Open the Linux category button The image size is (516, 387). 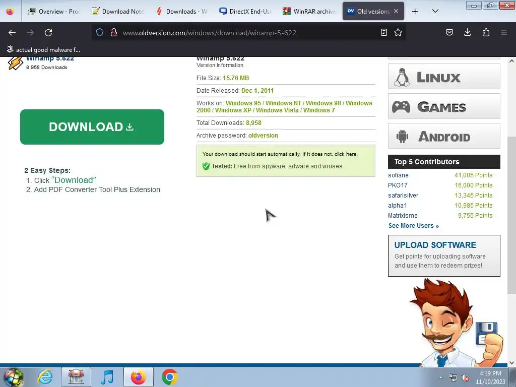click(444, 77)
